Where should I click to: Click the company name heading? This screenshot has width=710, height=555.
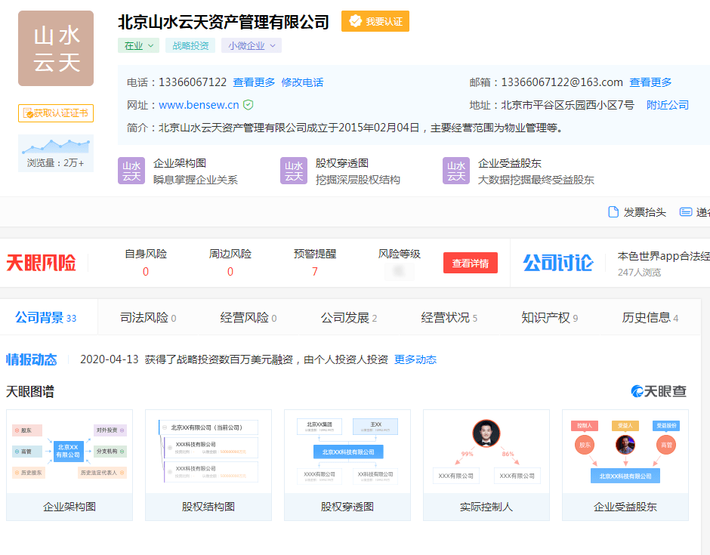(224, 22)
